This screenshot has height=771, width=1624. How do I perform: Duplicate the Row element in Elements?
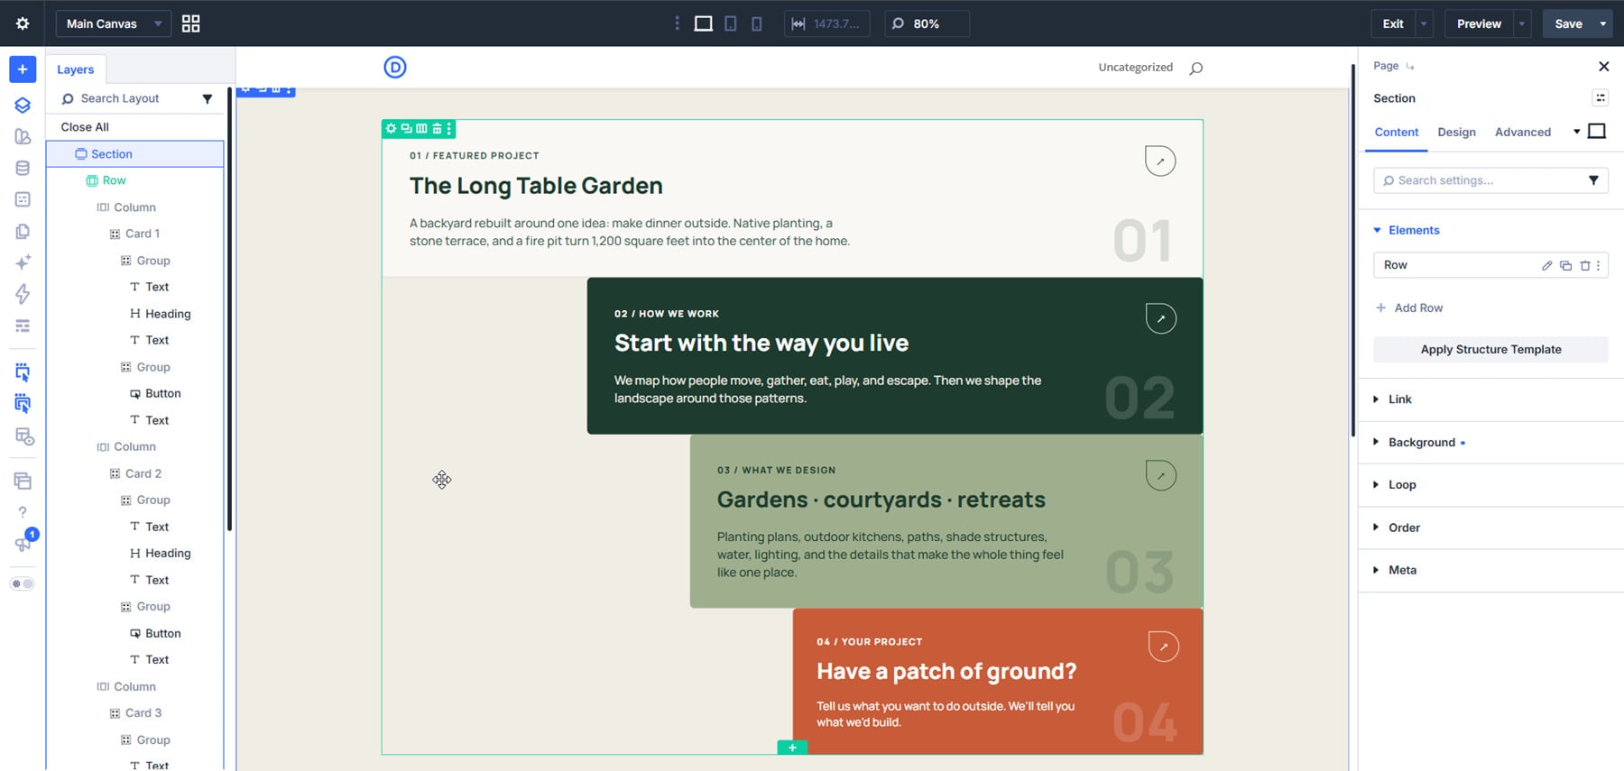[1565, 265]
